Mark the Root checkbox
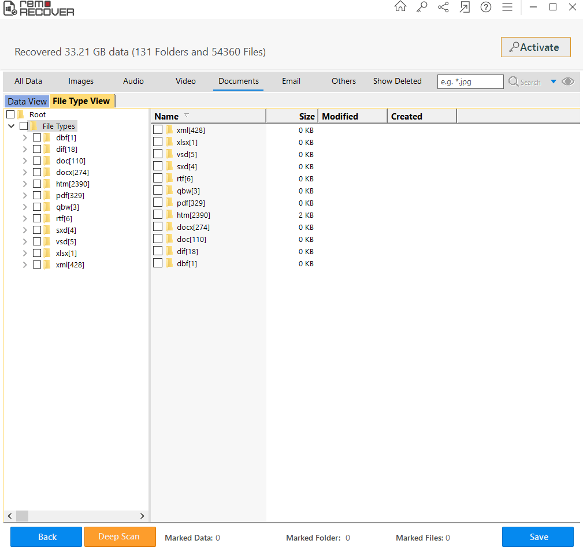This screenshot has height=555, width=583. (x=10, y=114)
